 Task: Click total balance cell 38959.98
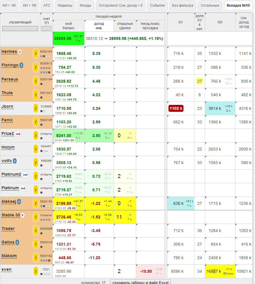[69, 38]
